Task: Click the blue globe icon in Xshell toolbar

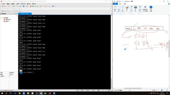Action: [24, 6]
